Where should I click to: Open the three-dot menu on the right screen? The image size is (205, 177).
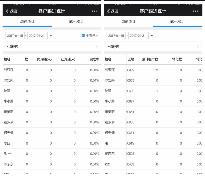coord(195,11)
